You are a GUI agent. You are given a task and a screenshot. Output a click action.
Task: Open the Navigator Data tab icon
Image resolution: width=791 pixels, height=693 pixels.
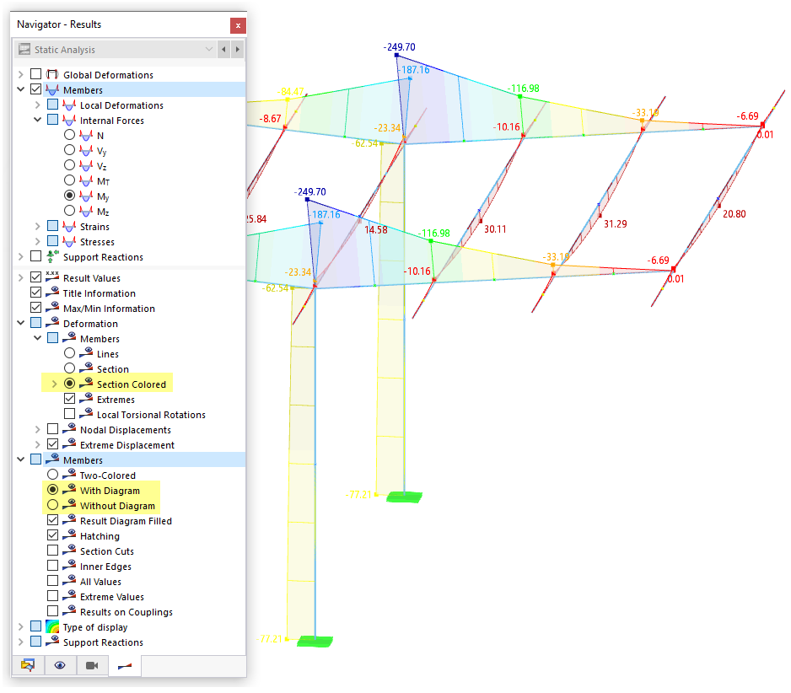(28, 664)
